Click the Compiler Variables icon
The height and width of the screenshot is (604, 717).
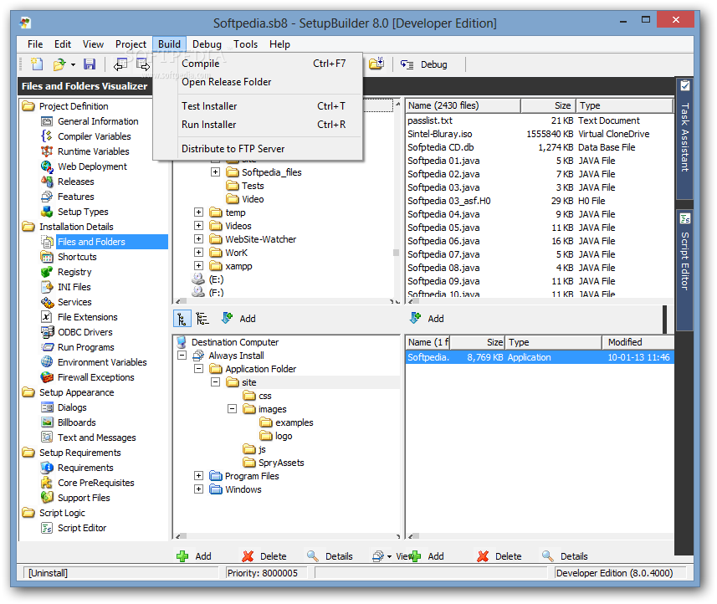point(47,136)
